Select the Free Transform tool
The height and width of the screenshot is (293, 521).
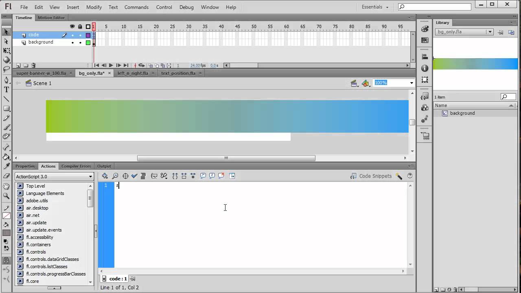click(7, 50)
